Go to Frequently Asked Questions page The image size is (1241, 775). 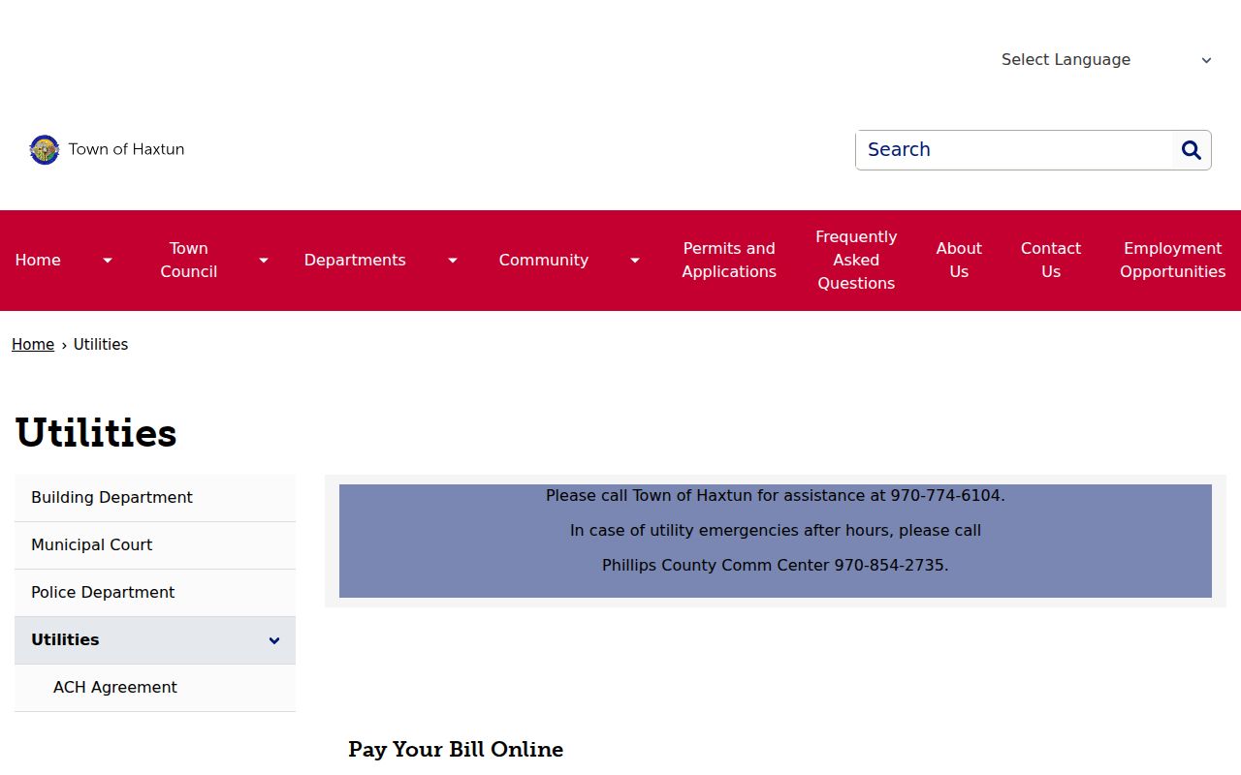(x=856, y=261)
